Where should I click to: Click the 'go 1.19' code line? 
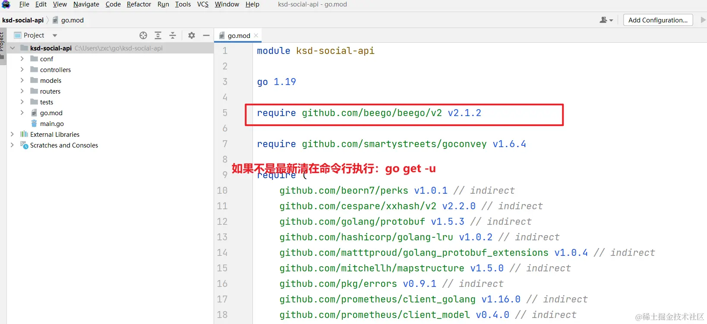pos(276,82)
